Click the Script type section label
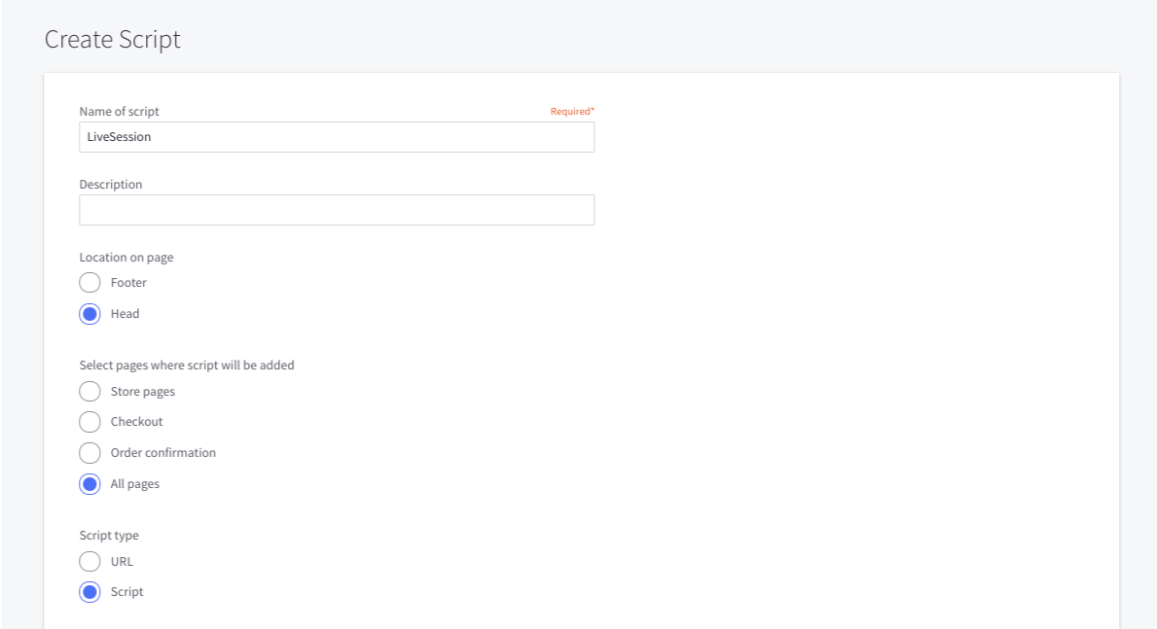Screen dimensions: 1157x629 pos(109,535)
